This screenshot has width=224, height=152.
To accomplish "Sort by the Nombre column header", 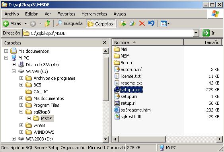I will (148, 42).
